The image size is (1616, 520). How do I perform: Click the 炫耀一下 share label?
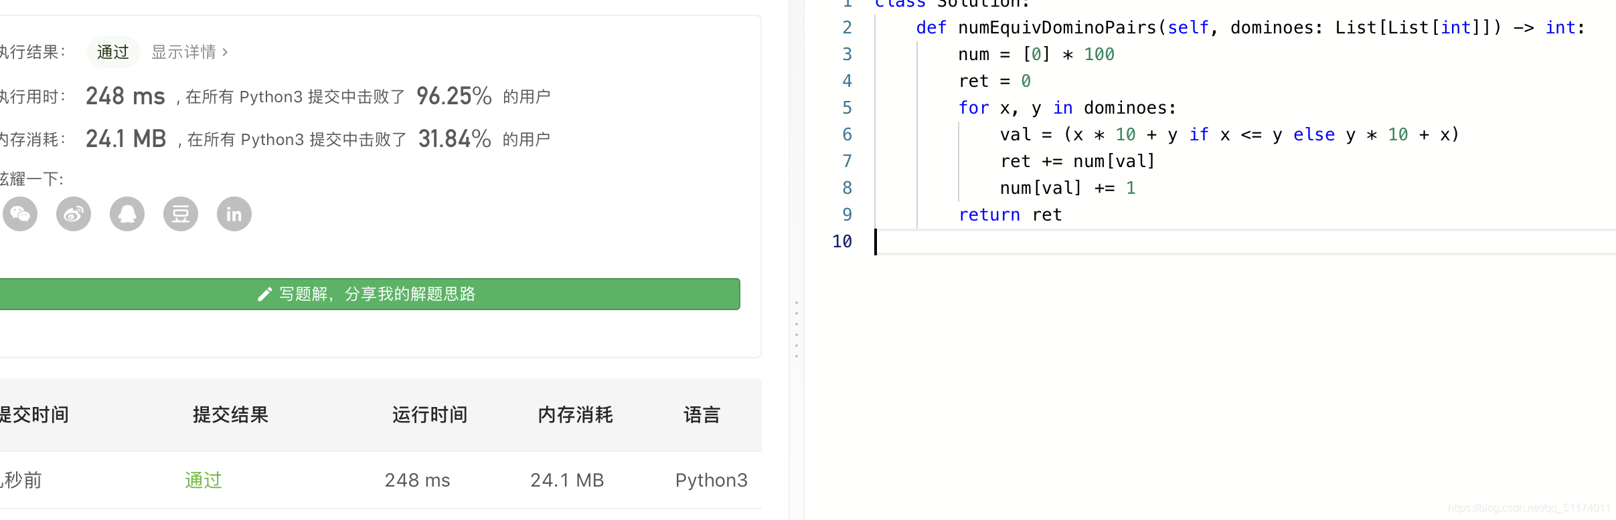(x=32, y=179)
